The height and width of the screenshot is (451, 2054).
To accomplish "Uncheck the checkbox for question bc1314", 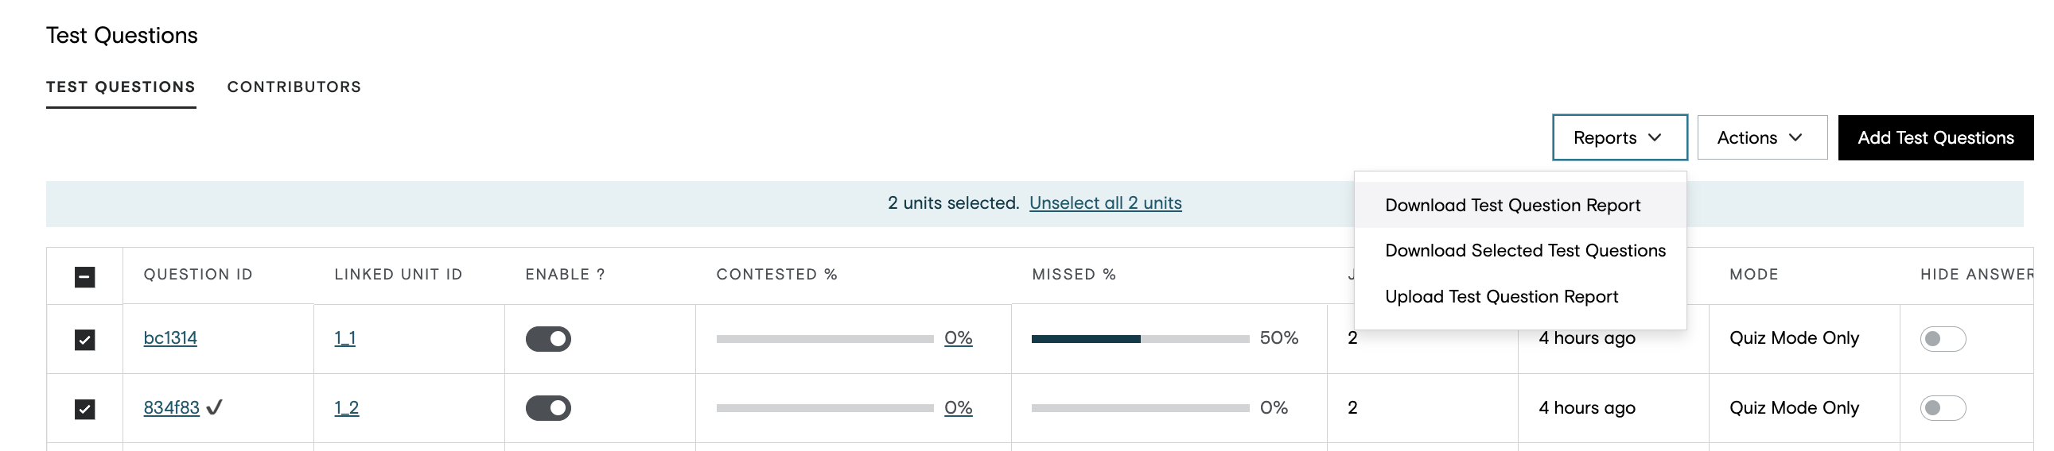I will click(x=84, y=340).
